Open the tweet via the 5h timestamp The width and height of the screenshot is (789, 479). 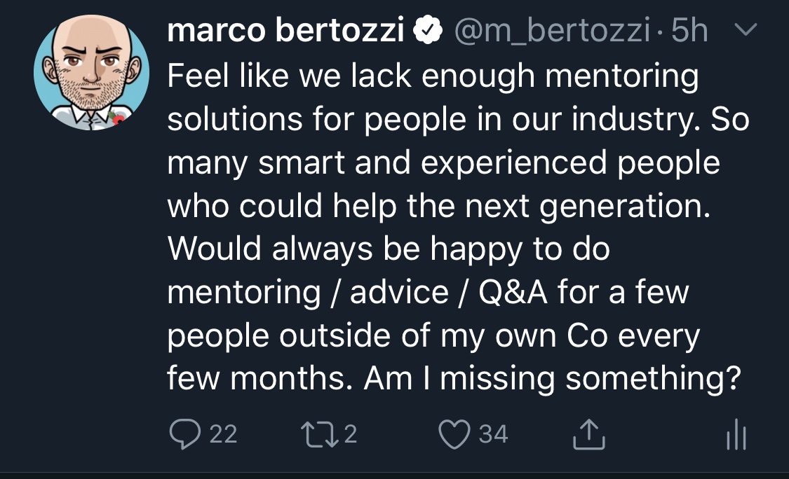tap(689, 32)
